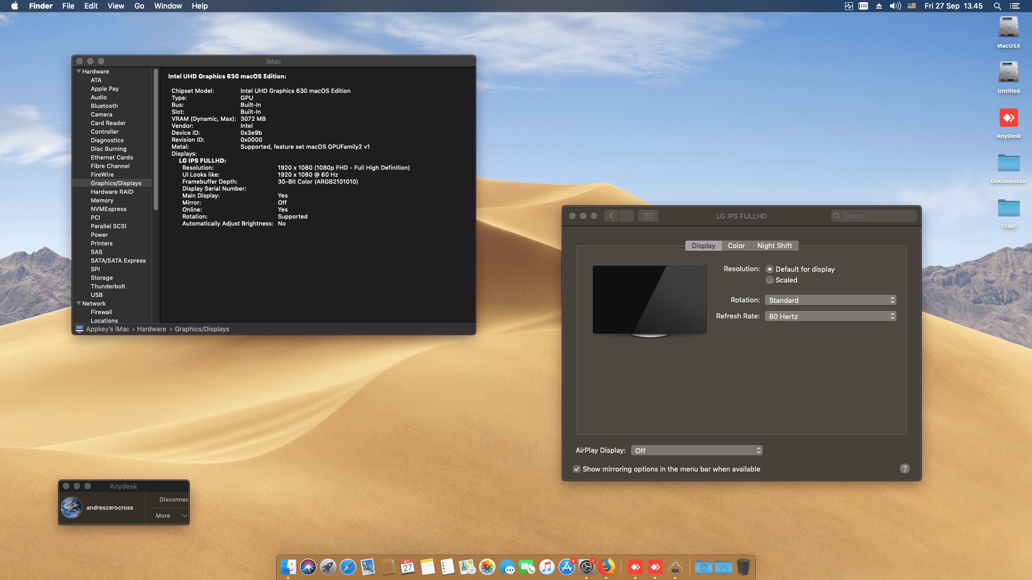The image size is (1032, 580).
Task: Open the Rotation dropdown
Action: [830, 300]
